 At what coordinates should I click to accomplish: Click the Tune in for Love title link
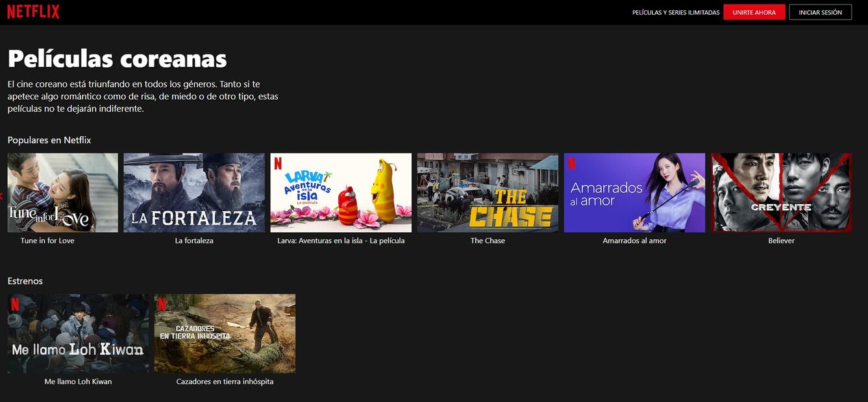(x=47, y=241)
